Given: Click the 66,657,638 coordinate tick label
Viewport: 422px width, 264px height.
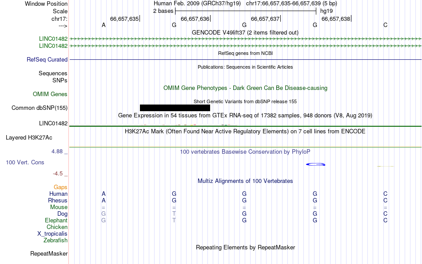Looking at the screenshot, I should (336, 19).
